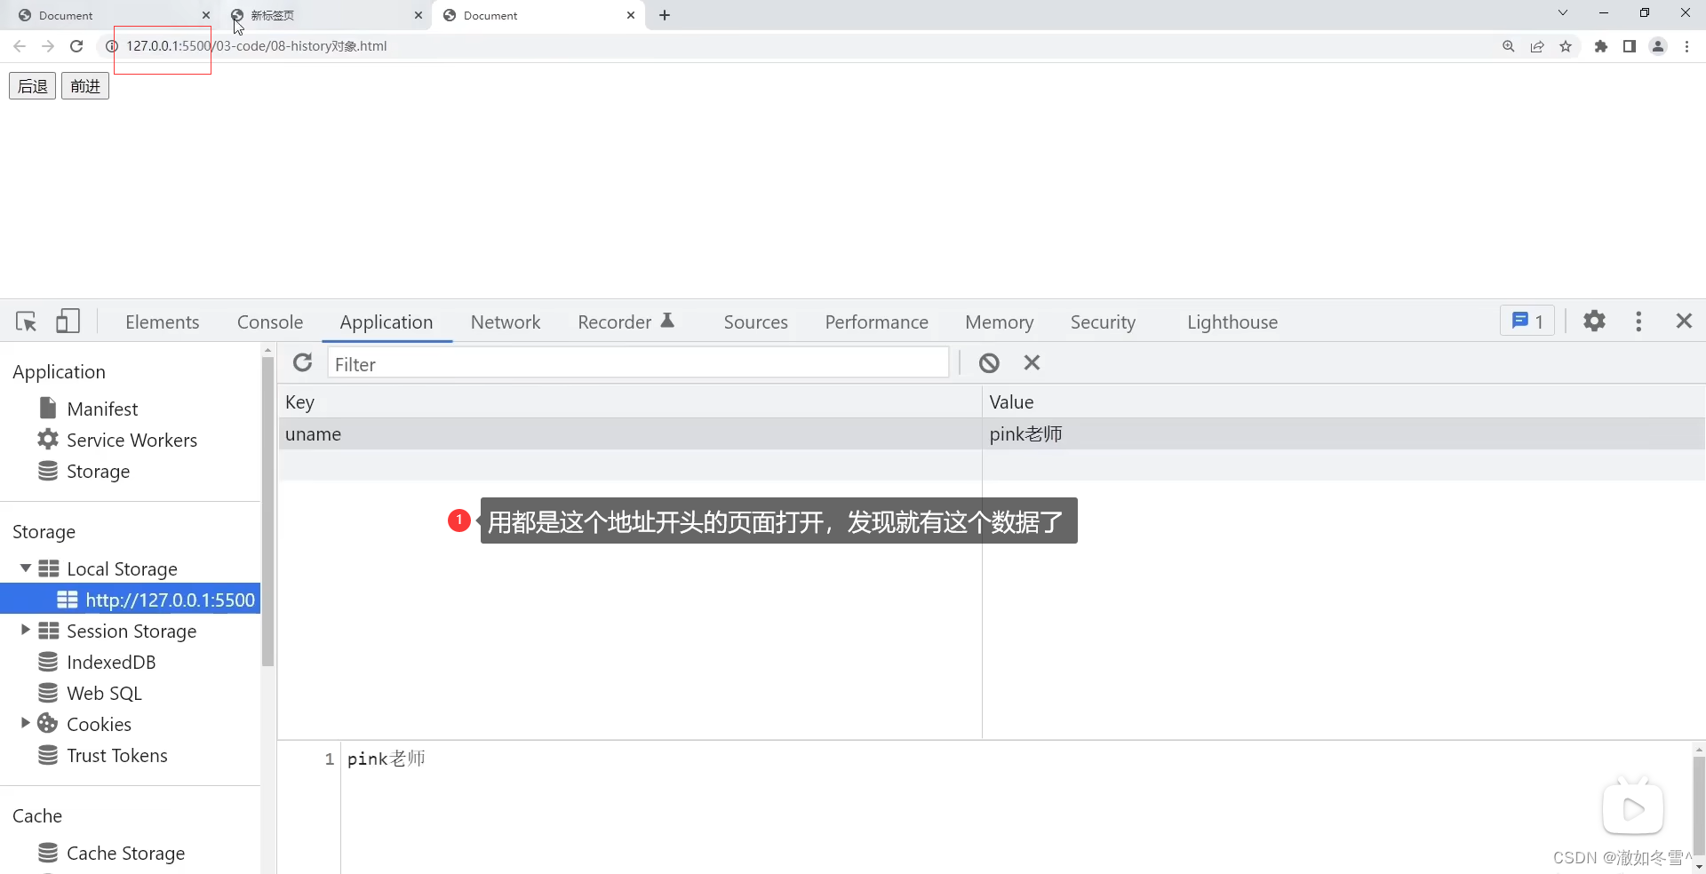Viewport: 1706px width, 874px height.
Task: Open Trust Tokens in sidebar
Action: point(116,755)
